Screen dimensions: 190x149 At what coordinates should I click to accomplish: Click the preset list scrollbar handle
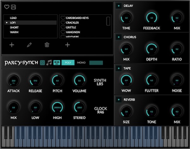[x=108, y=21]
